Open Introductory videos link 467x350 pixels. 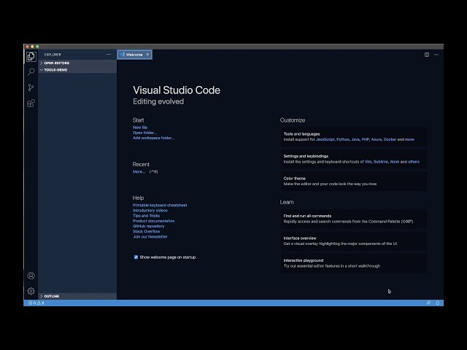pos(150,211)
